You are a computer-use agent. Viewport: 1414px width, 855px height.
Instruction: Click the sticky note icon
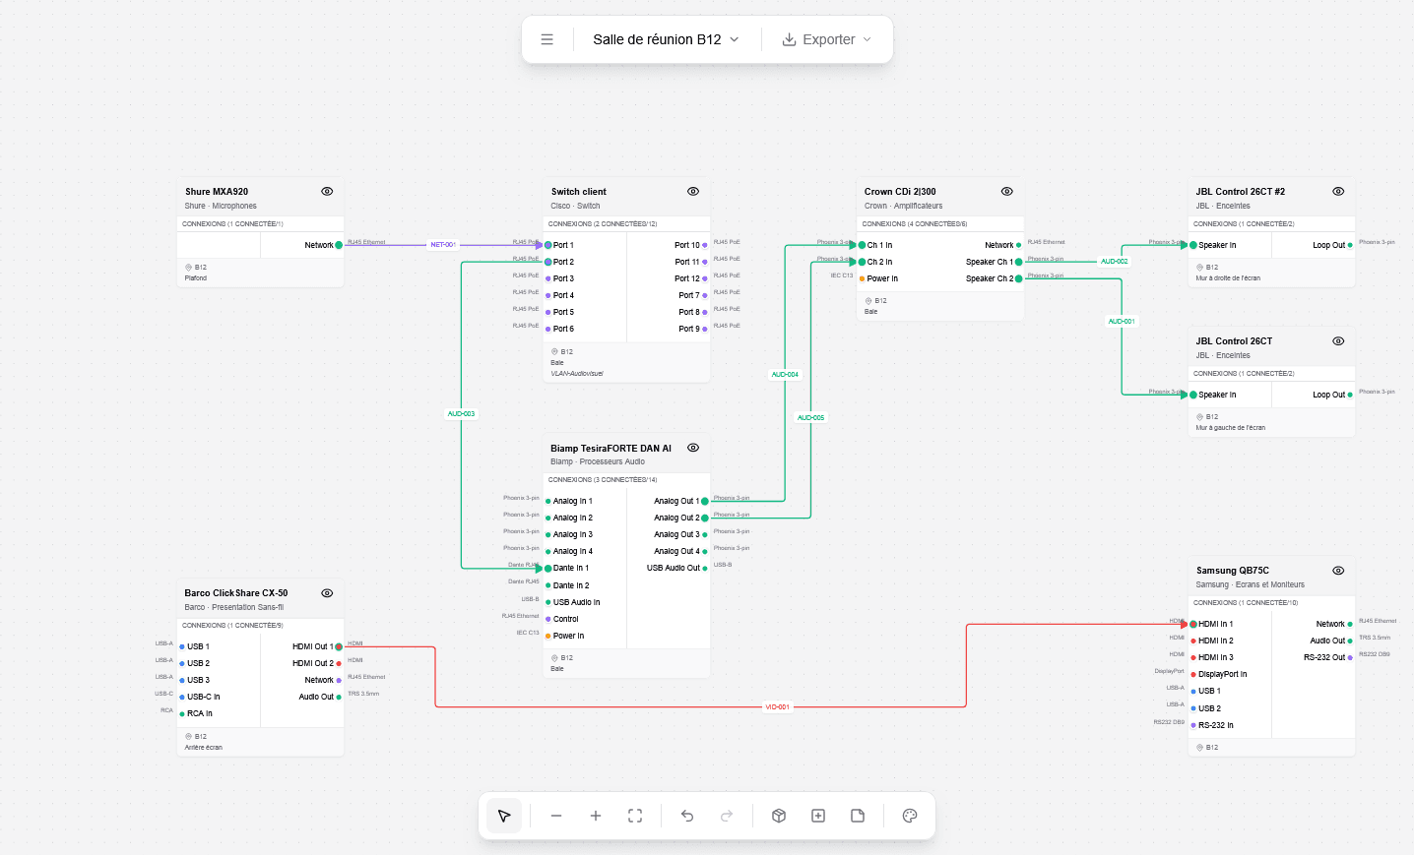tap(858, 816)
